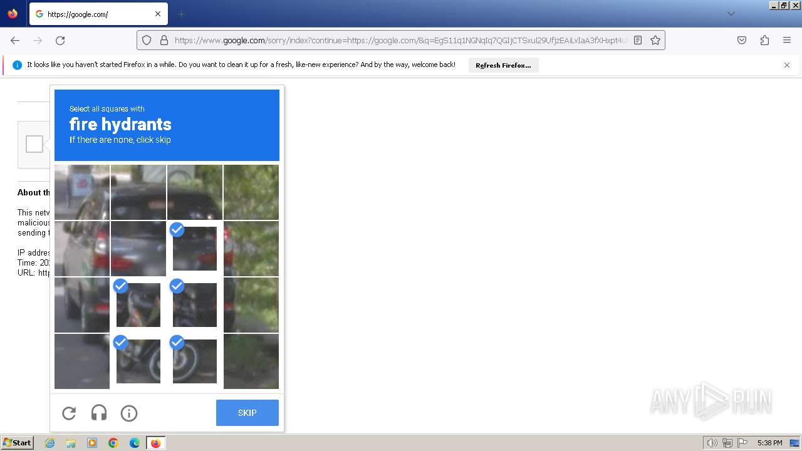
Task: Select first-row fourth foliage tile
Action: click(251, 192)
